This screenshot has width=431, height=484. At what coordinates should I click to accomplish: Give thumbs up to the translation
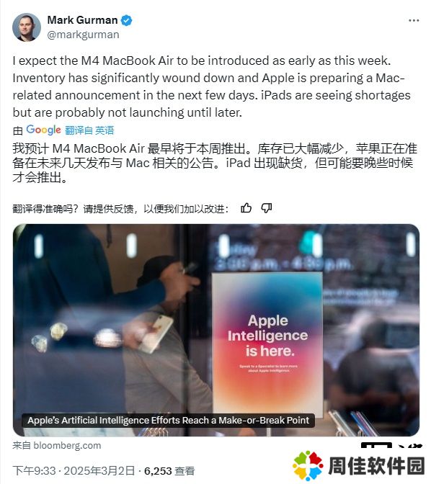click(246, 208)
